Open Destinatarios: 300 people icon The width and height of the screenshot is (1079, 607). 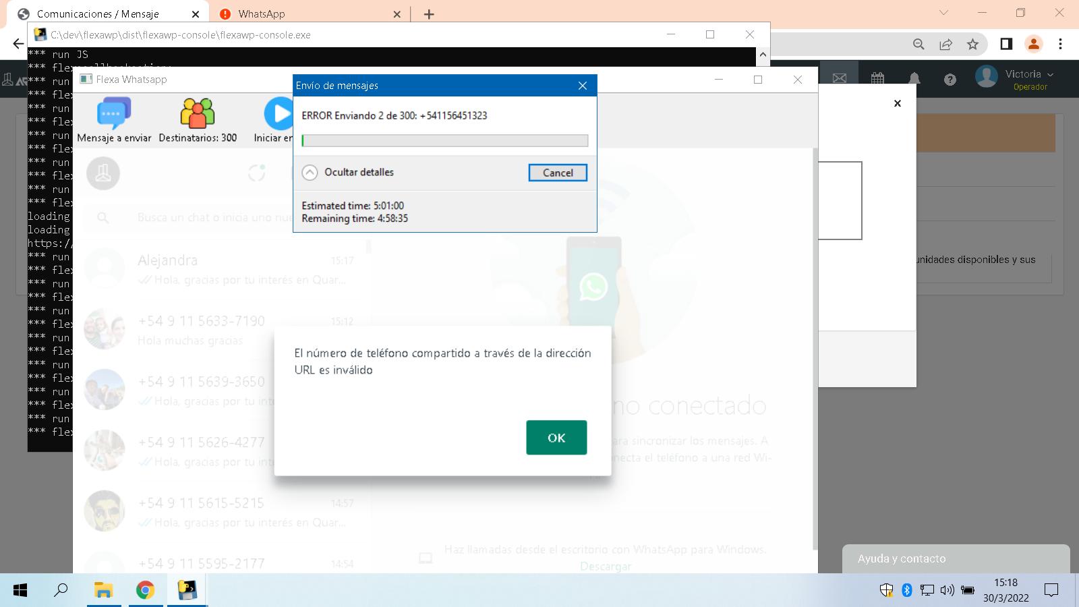tap(198, 113)
